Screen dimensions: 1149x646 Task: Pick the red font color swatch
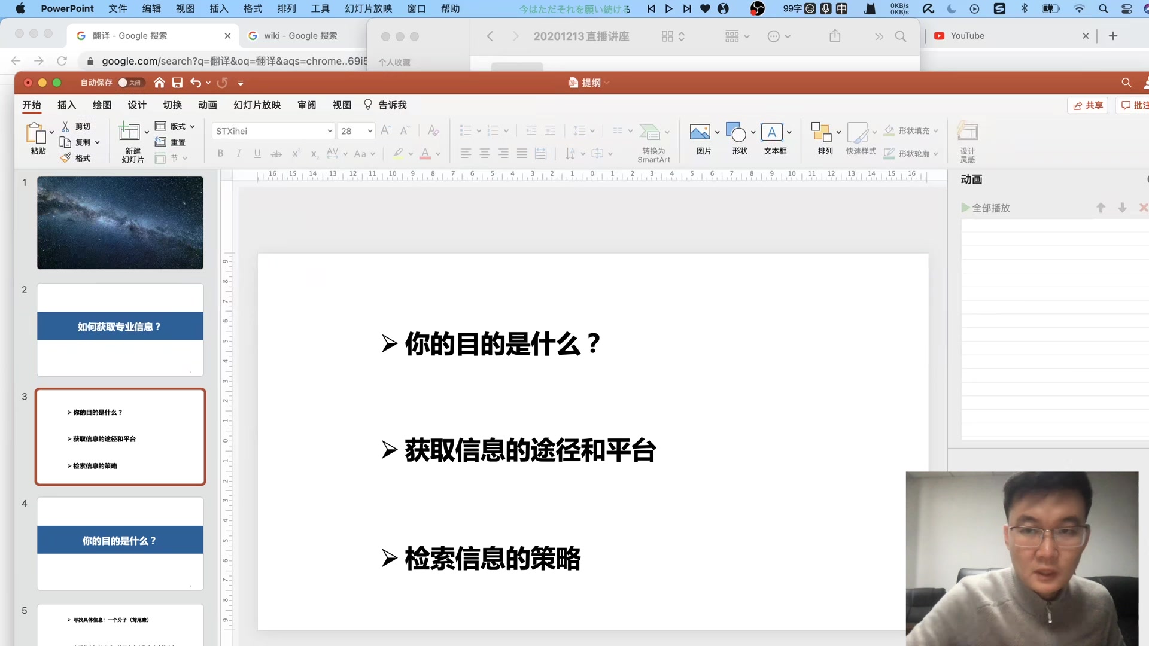425,153
